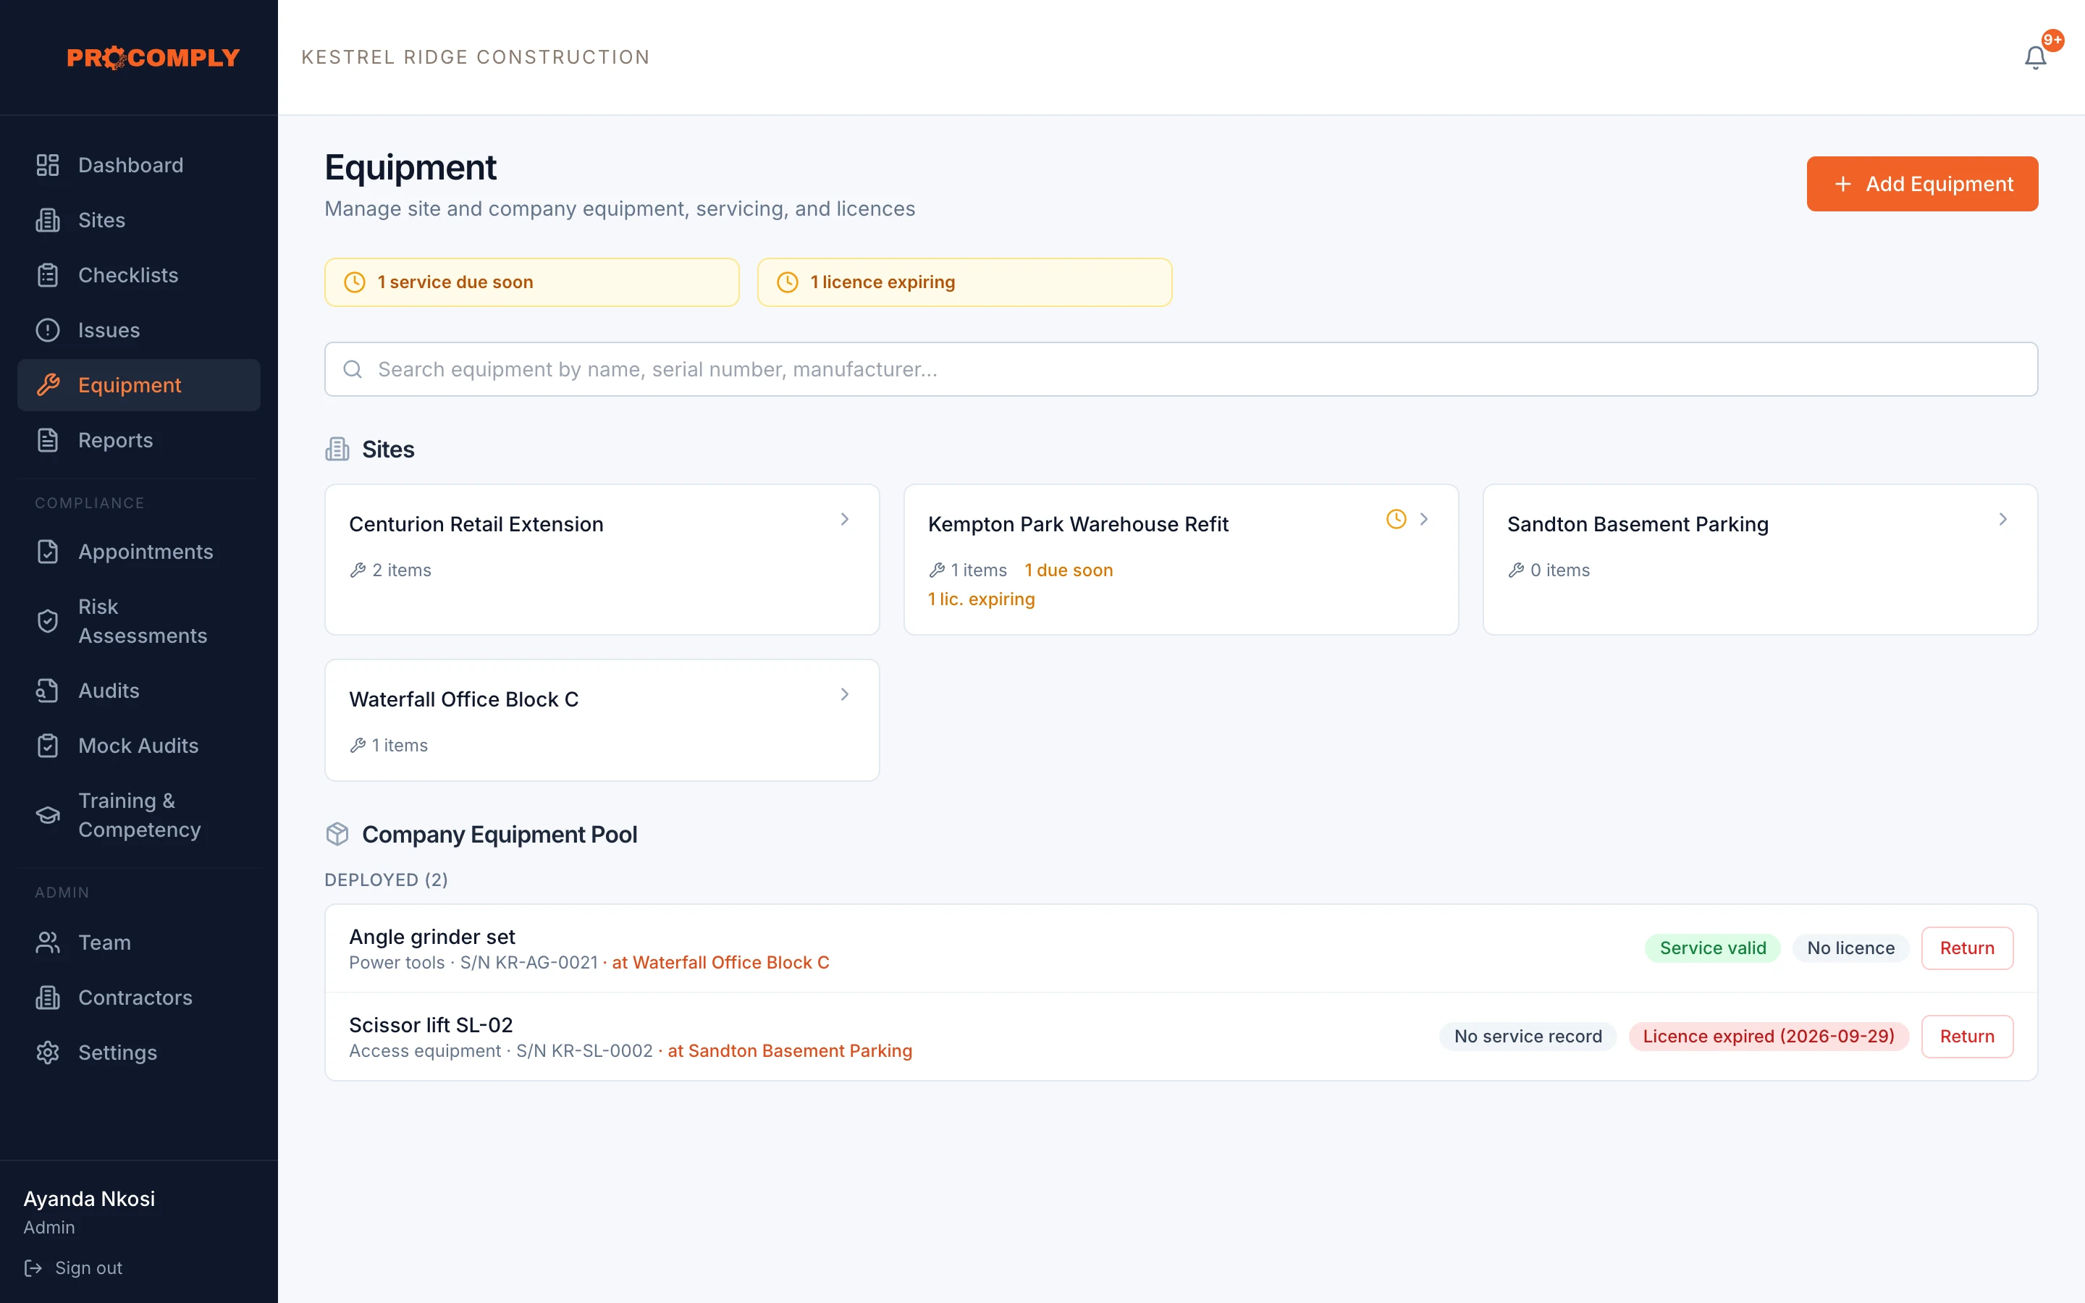Click the Sign out arrow icon

tap(33, 1268)
